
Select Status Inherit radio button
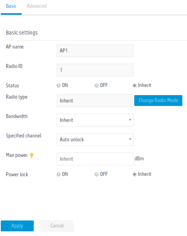tap(135, 85)
